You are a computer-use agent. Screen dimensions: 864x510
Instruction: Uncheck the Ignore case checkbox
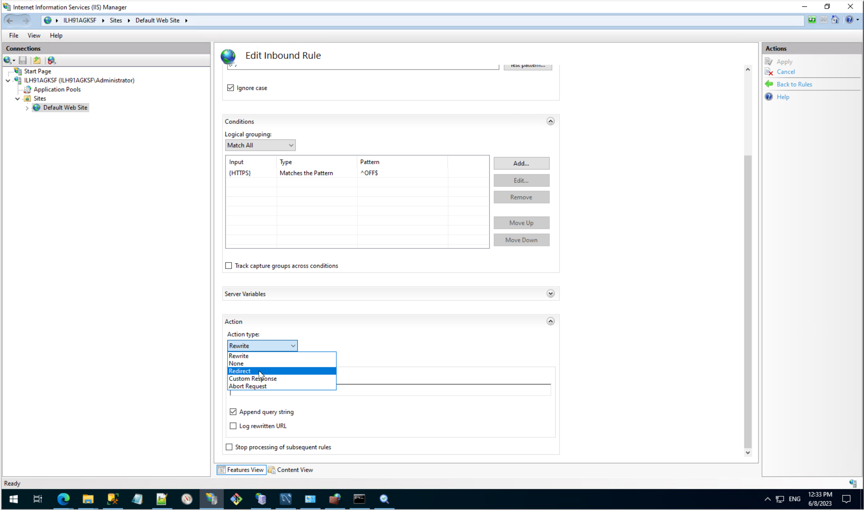pos(231,88)
